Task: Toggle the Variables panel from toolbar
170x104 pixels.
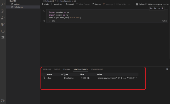Action: click(x=121, y=4)
